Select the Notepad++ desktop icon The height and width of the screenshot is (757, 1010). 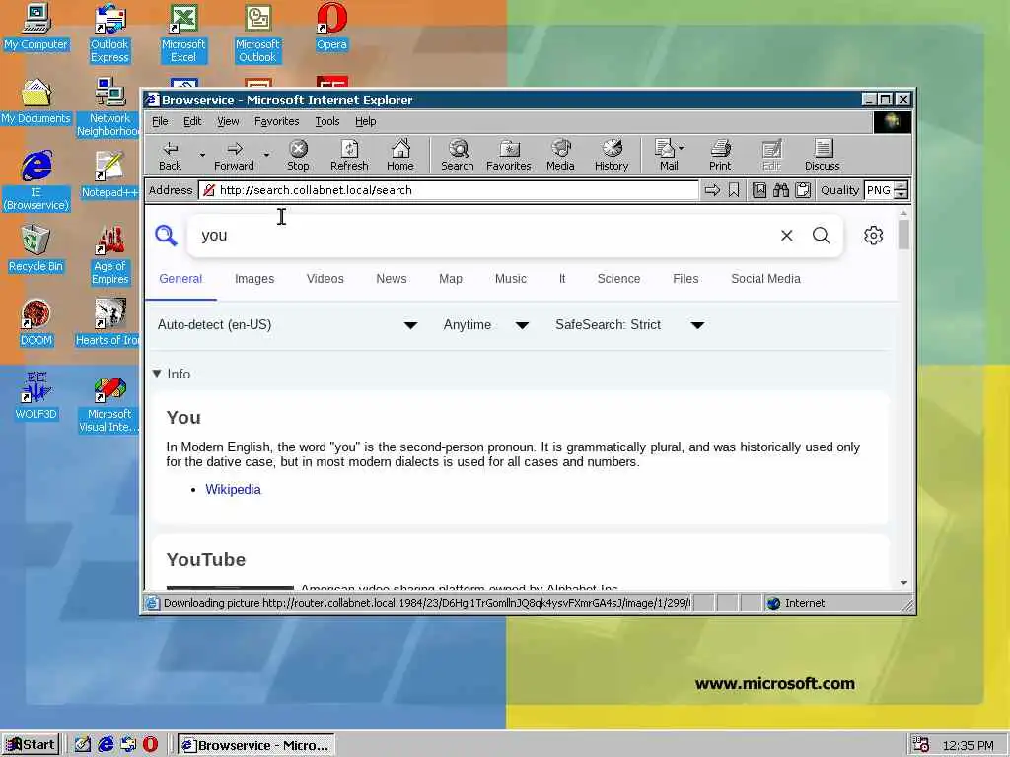[x=109, y=175]
